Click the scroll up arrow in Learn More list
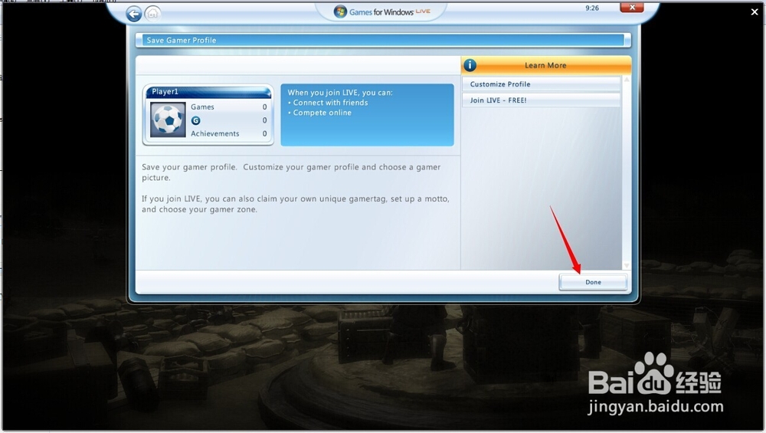 point(627,79)
